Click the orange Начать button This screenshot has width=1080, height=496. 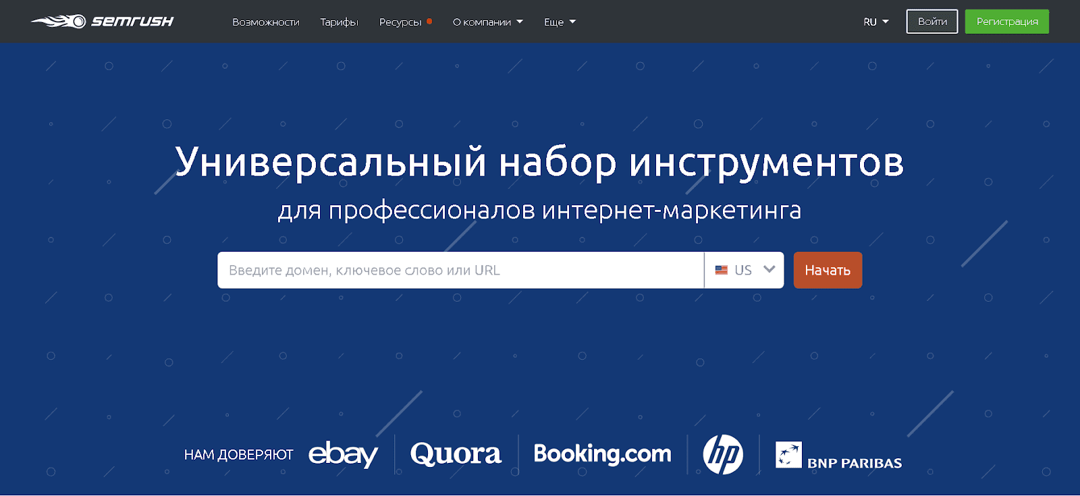[x=828, y=270]
